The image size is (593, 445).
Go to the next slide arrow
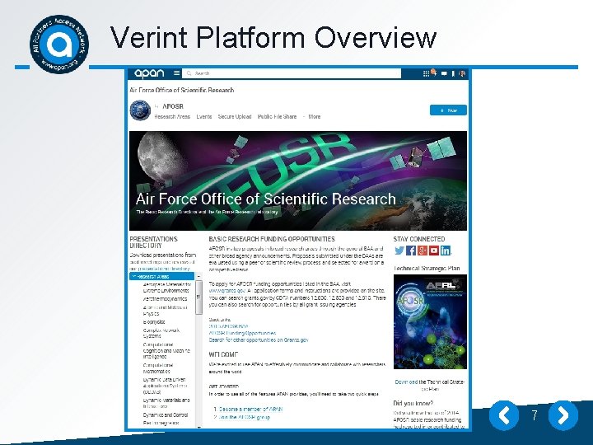click(563, 415)
